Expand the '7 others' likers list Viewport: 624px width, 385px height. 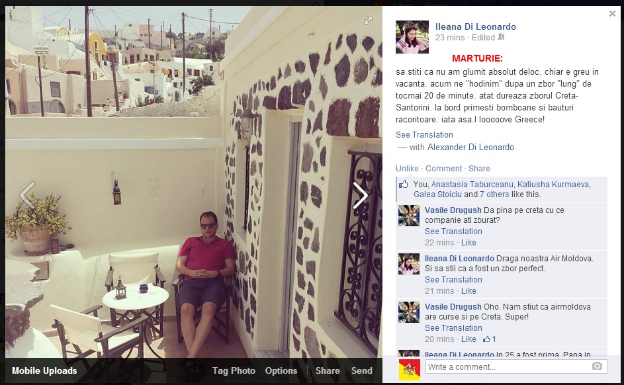point(494,194)
